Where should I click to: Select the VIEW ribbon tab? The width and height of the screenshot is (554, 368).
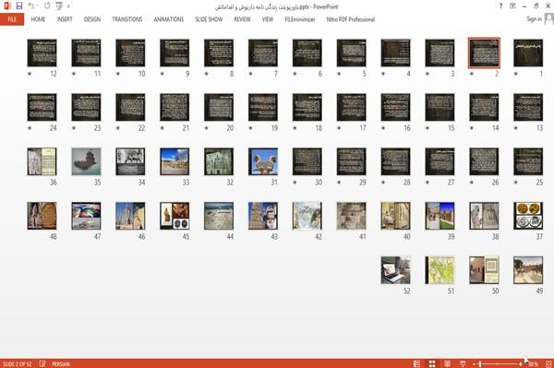click(268, 19)
